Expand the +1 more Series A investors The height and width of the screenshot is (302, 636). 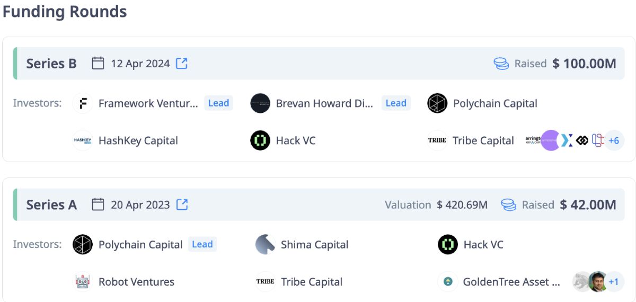point(614,282)
